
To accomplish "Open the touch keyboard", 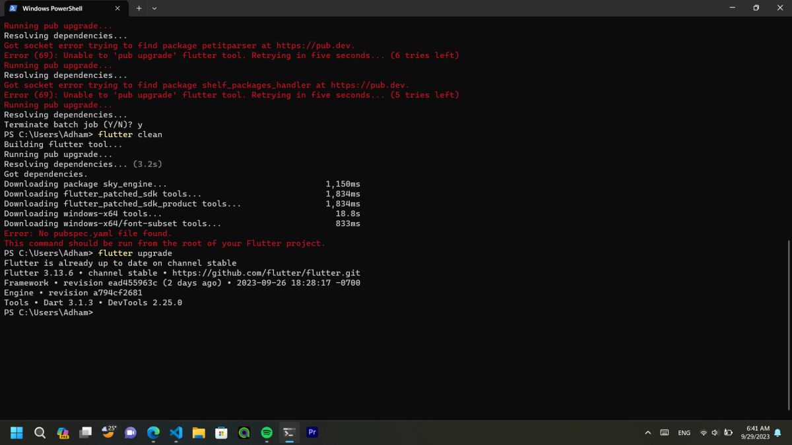I will (665, 432).
